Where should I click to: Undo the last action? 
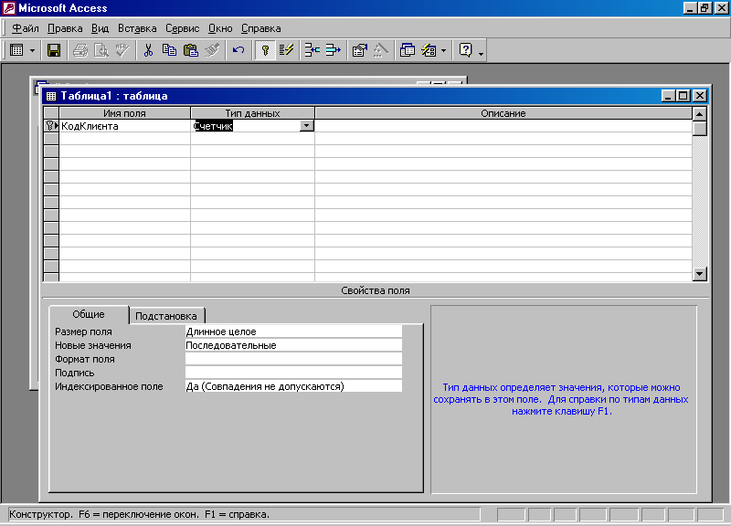pos(238,50)
